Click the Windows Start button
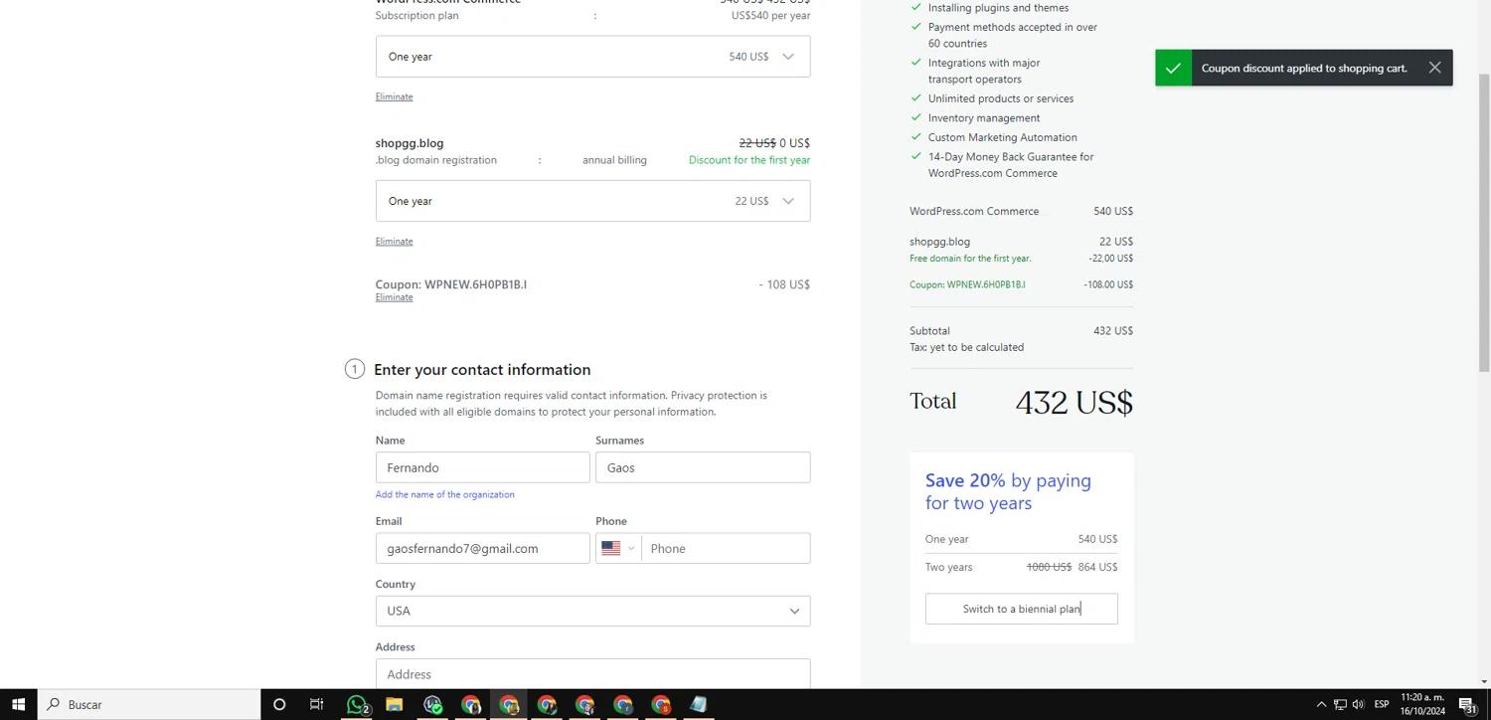Screen dimensions: 1491x720 tap(18, 704)
